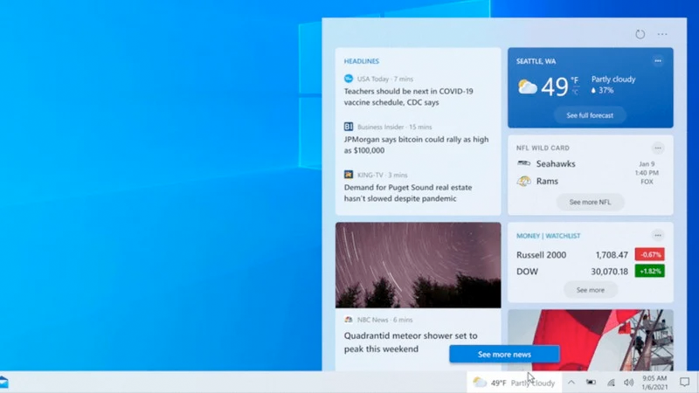Switch weather units to Celsius

coord(575,90)
